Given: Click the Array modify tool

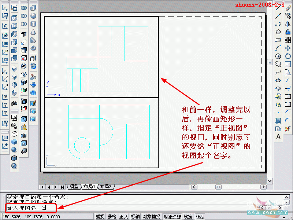Looking at the screenshot, I should point(288,40).
